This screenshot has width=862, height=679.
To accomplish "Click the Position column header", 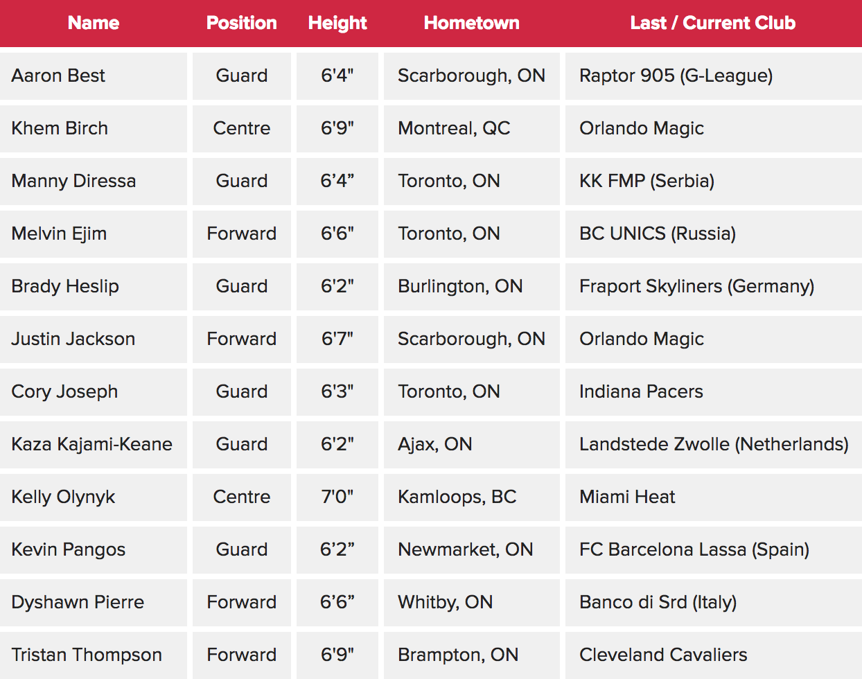I will pyautogui.click(x=242, y=23).
